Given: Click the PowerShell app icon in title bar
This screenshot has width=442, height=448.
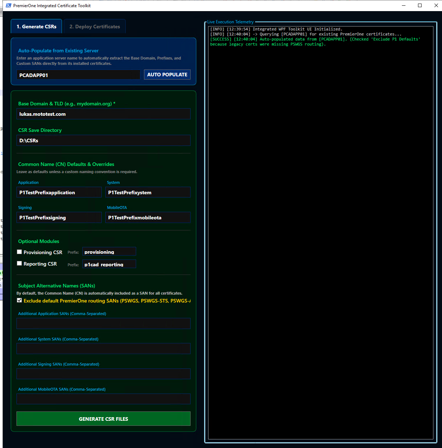Looking at the screenshot, I should (x=9, y=5).
